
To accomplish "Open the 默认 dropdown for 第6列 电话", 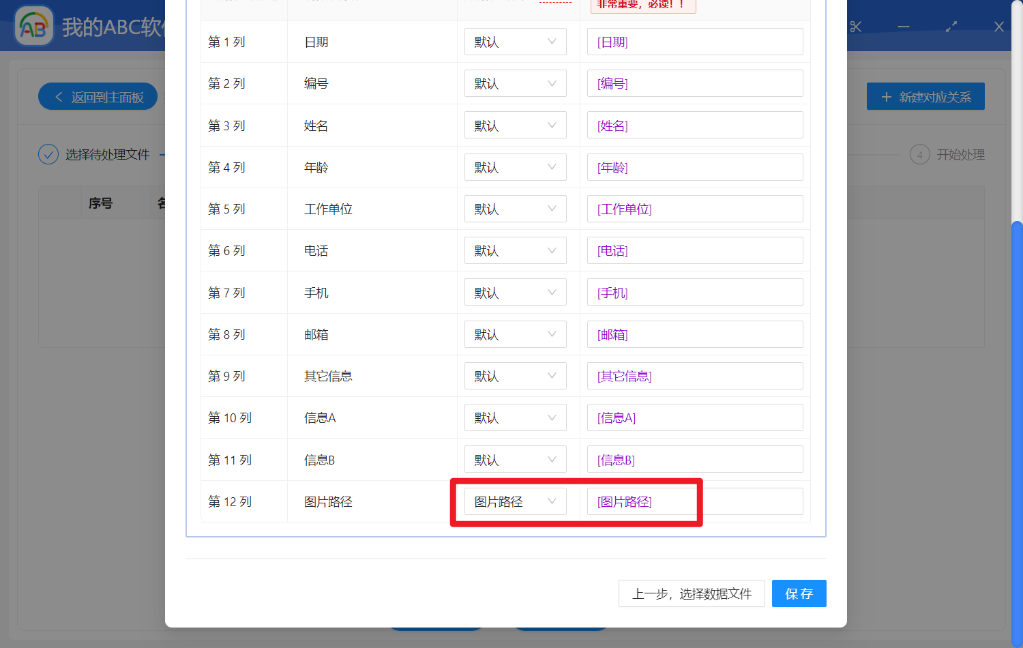I will point(515,250).
